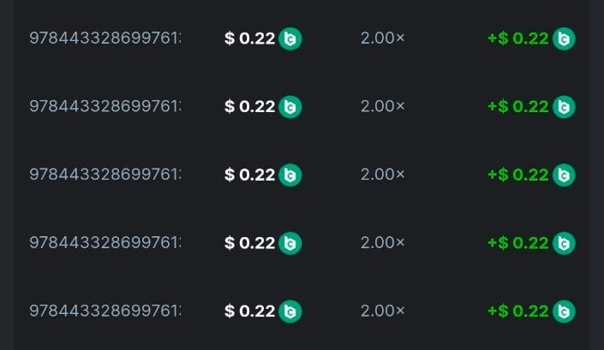Click the coin icon next to the first row's green profit
The image size is (604, 350).
tap(564, 39)
